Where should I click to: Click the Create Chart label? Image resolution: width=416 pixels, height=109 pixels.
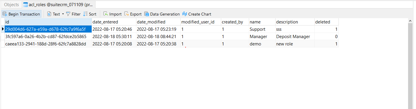tap(200, 14)
